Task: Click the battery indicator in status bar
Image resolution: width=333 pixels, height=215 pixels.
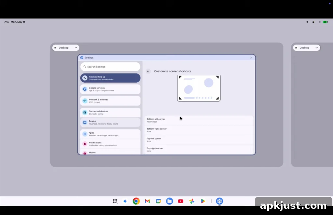Action: pos(325,22)
